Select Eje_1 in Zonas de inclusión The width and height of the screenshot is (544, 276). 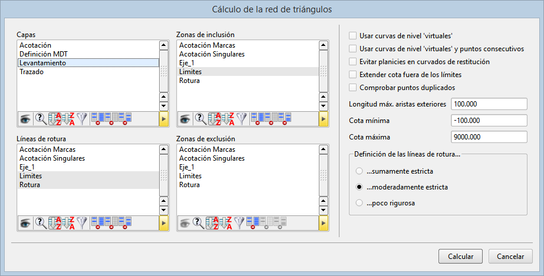click(248, 63)
